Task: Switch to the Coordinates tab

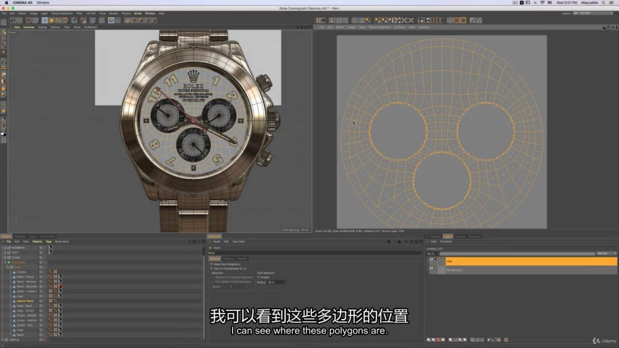Action: click(x=47, y=236)
